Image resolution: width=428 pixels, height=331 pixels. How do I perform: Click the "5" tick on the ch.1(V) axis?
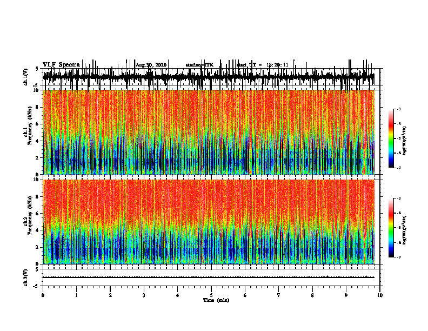(37, 69)
